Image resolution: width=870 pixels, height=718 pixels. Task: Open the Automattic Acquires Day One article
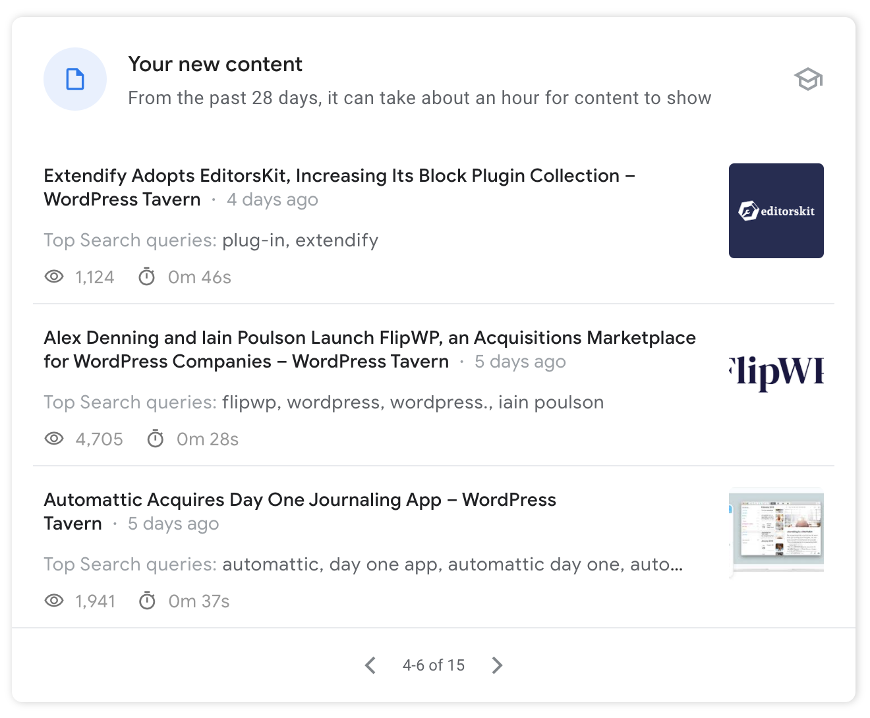(300, 500)
